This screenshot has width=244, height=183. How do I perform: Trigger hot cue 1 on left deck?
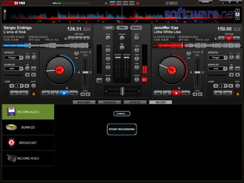coord(71,38)
